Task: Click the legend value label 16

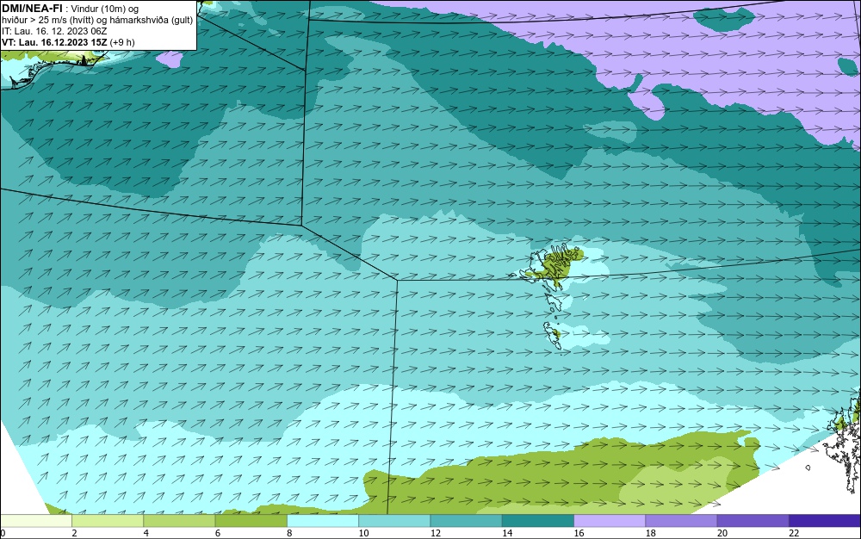Action: pyautogui.click(x=579, y=533)
